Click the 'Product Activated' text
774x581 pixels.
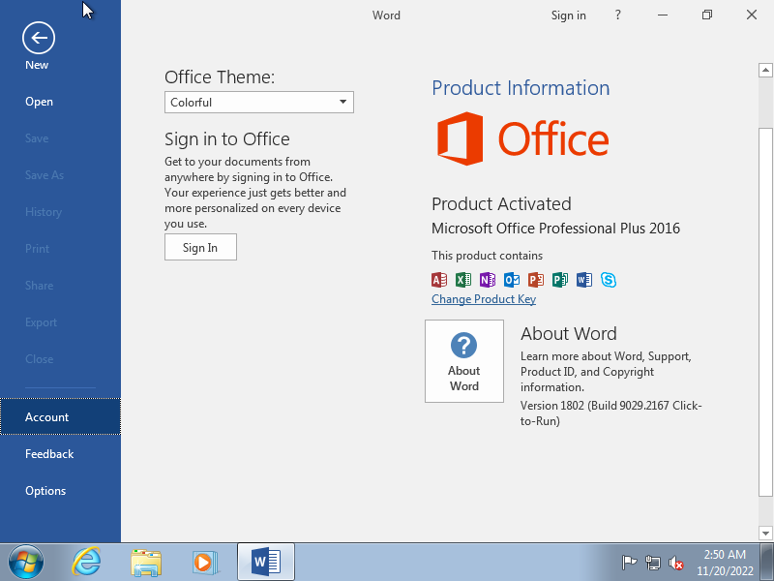click(501, 203)
